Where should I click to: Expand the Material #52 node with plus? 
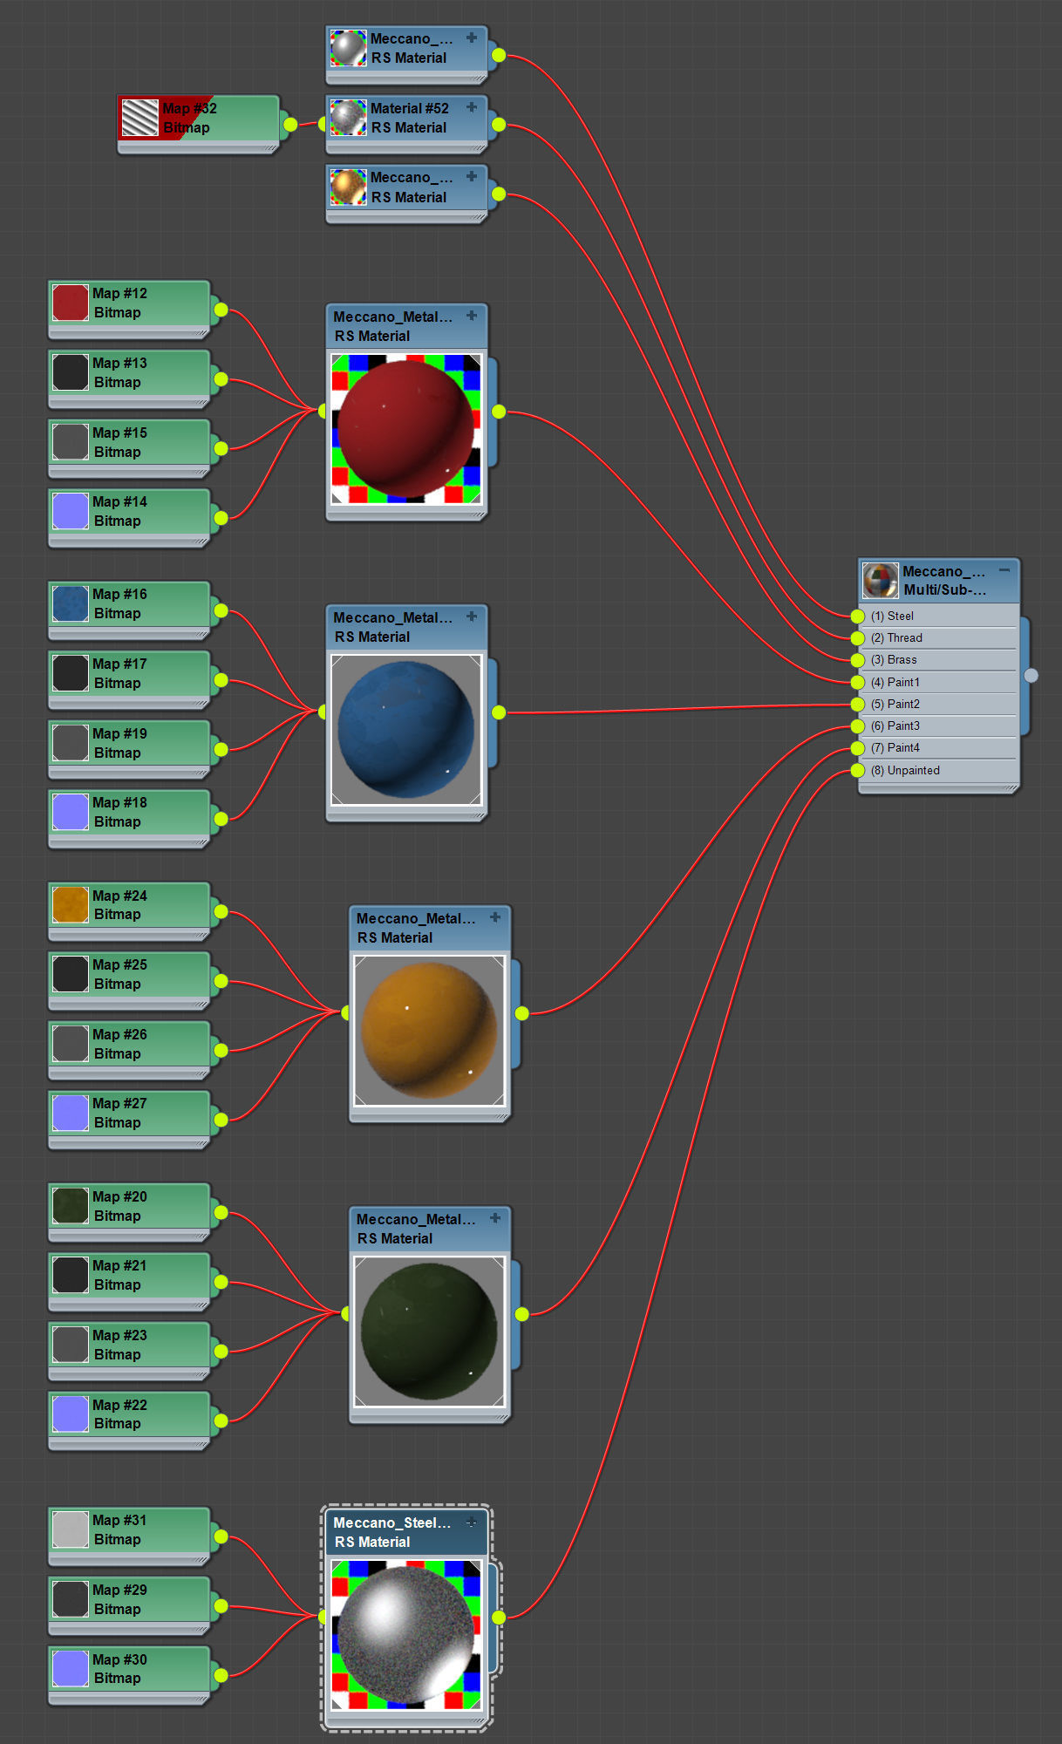pyautogui.click(x=472, y=107)
